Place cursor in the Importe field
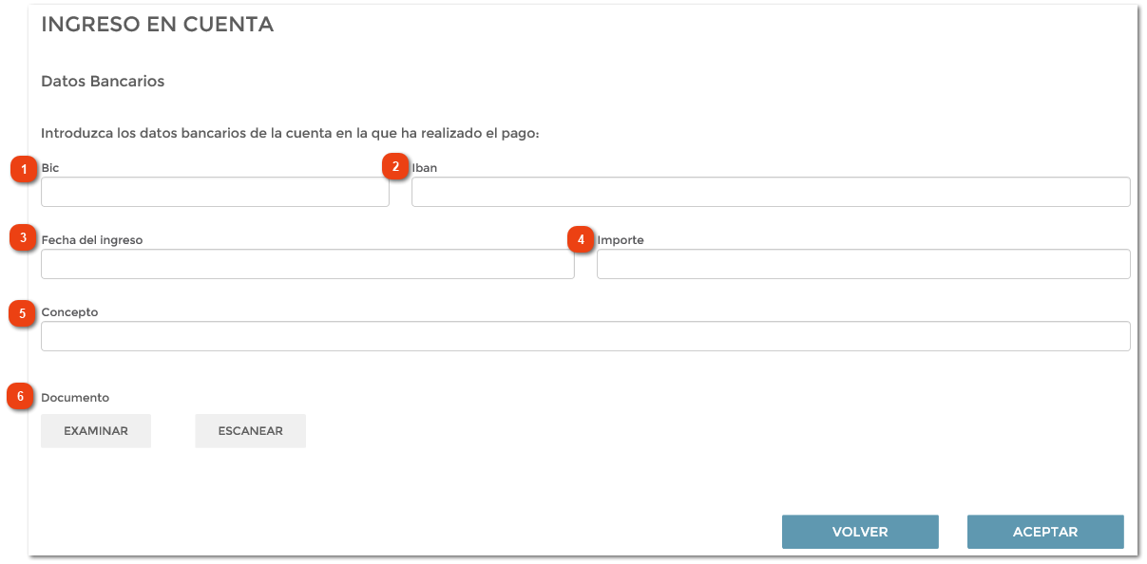This screenshot has height=564, width=1147. (x=862, y=264)
